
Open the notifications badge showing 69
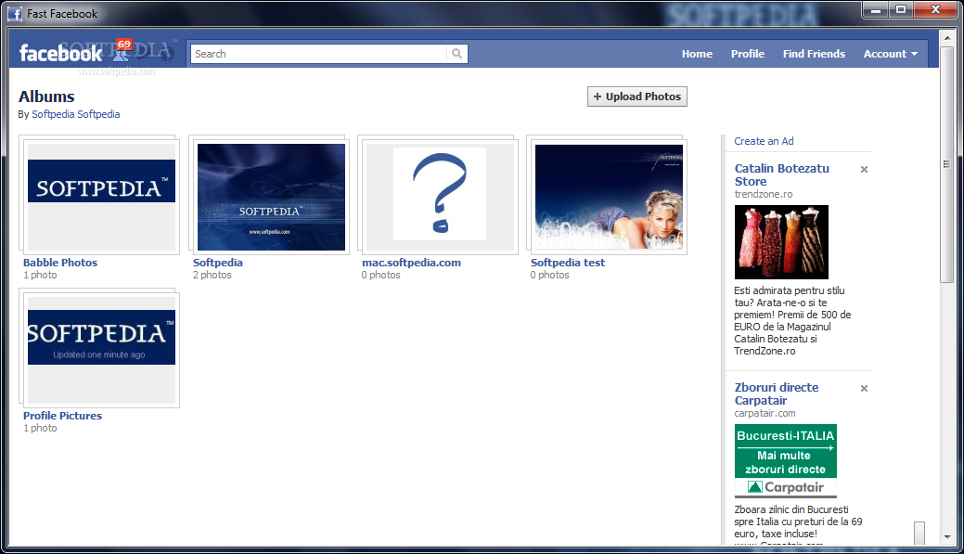click(x=124, y=45)
